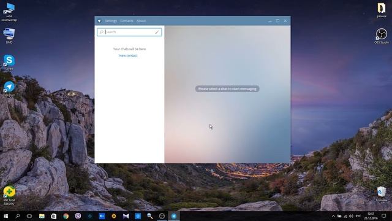Select the archive folder icon at top right desktop

[x=382, y=10]
